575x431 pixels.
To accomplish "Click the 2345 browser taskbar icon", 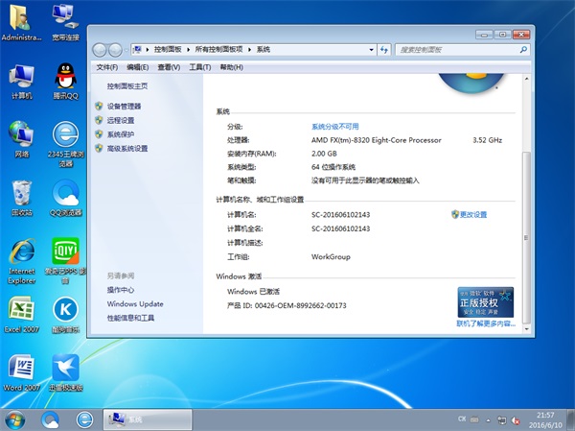I will click(x=84, y=419).
